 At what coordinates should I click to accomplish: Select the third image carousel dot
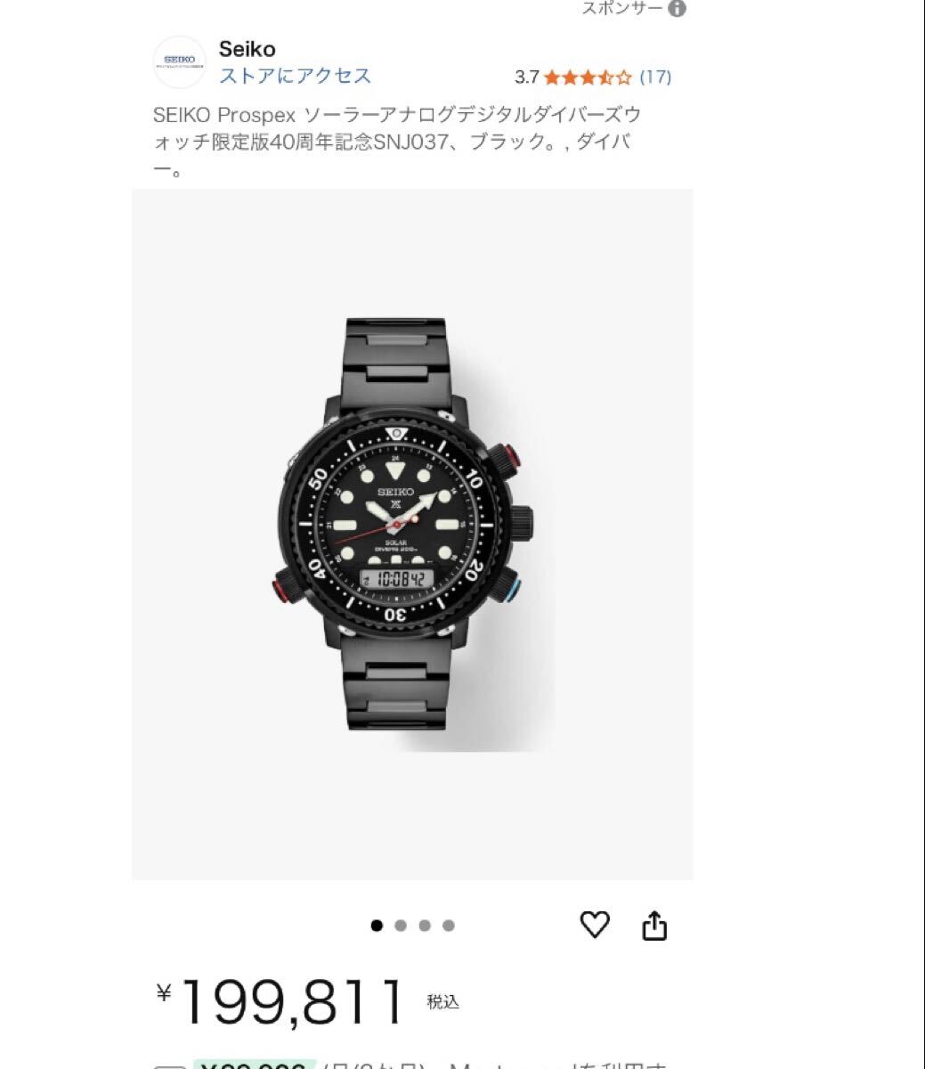(x=425, y=926)
